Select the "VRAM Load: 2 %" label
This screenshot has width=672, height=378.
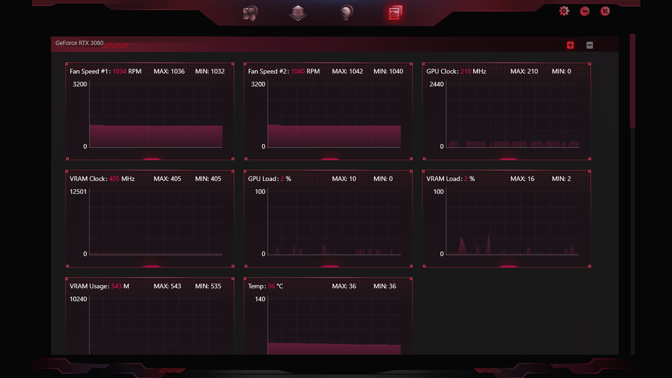click(x=451, y=179)
